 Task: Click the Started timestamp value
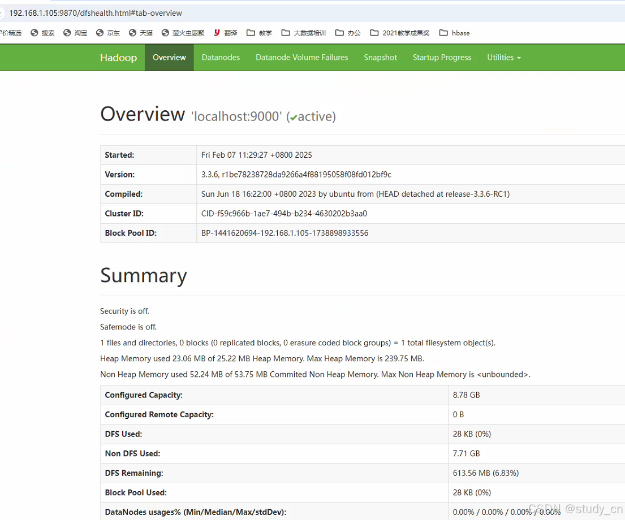(257, 155)
